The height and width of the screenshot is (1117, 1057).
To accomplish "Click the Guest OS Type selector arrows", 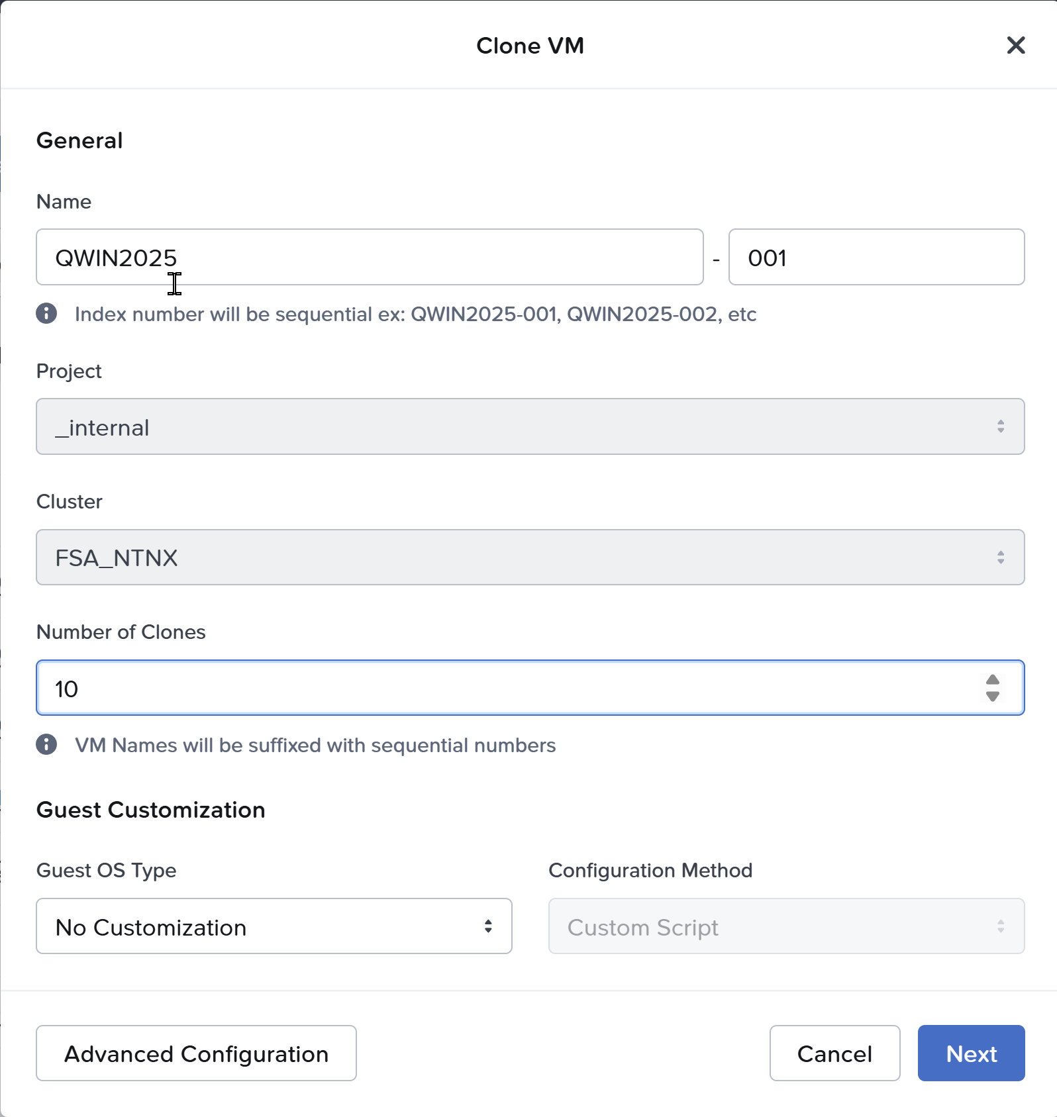I will tap(488, 926).
